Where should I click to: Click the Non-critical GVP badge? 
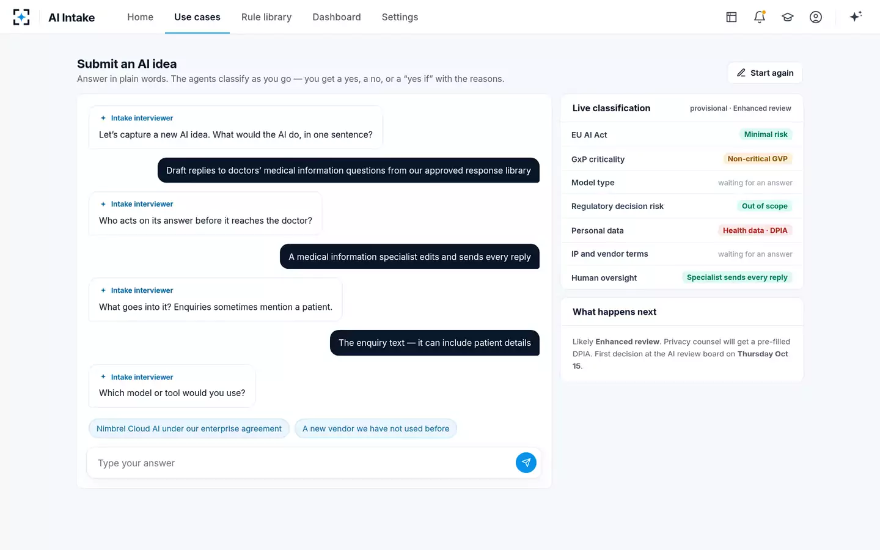[757, 159]
